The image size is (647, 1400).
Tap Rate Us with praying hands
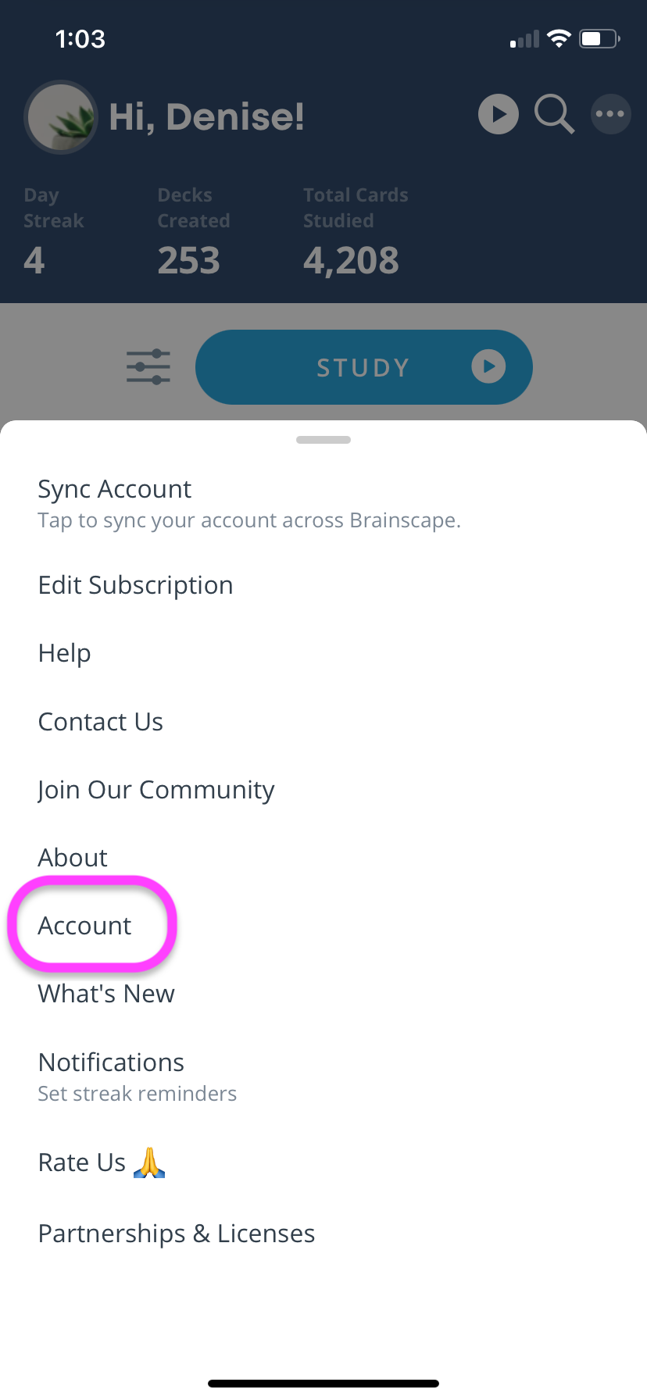[323, 1162]
